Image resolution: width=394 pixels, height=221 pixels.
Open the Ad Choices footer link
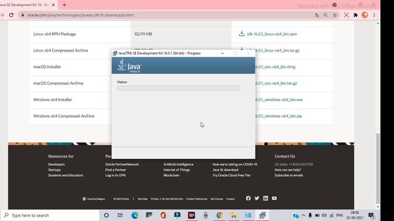[x=217, y=199]
